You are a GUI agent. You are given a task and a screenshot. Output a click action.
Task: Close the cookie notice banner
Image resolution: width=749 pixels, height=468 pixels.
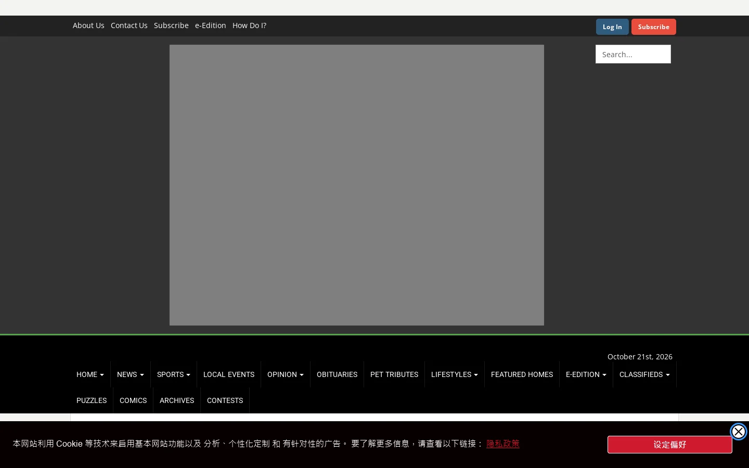(738, 432)
